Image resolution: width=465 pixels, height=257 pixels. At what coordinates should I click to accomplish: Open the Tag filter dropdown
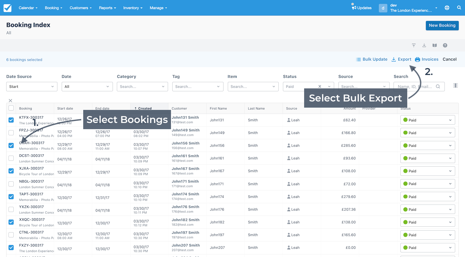(x=198, y=86)
